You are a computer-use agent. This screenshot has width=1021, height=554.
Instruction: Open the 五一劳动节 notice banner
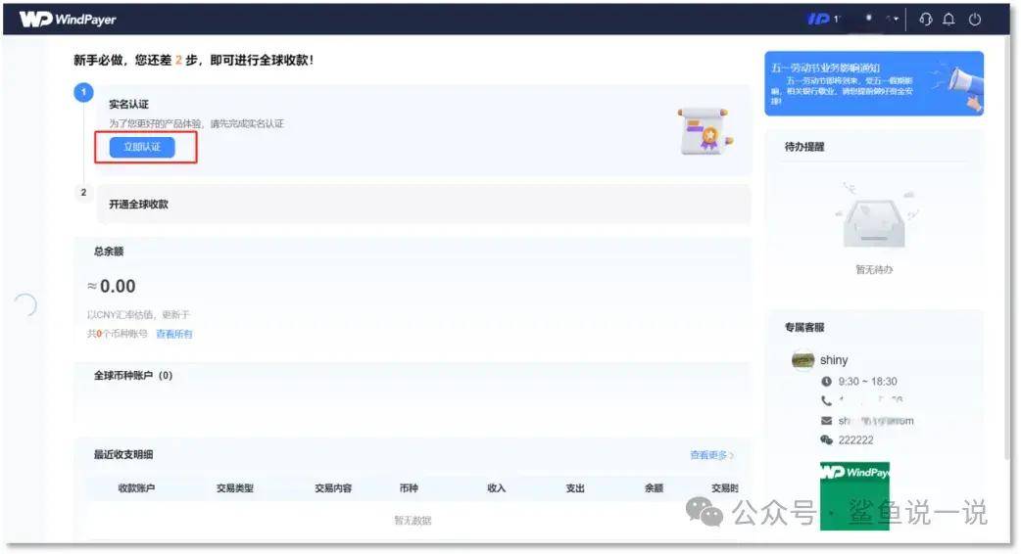point(852,83)
